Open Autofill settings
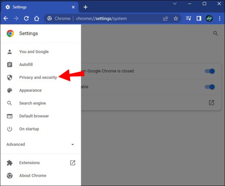Screen dimensions: 225x186 26,65
